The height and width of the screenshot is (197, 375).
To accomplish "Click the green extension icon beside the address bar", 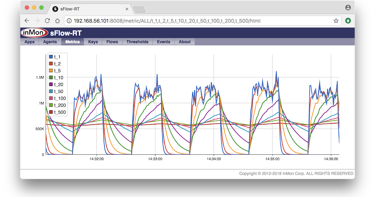I will pyautogui.click(x=348, y=20).
